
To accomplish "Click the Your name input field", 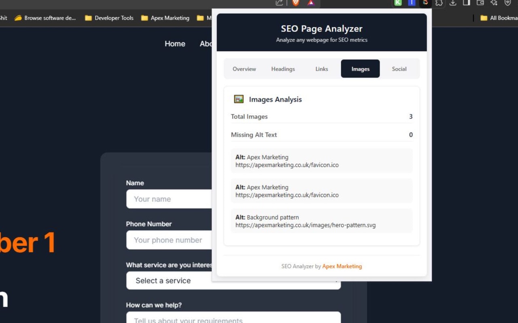I will [169, 199].
